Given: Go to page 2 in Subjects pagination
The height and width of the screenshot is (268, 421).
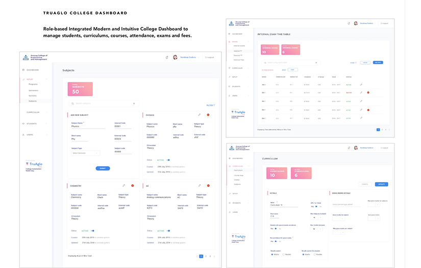Looking at the screenshot, I should [x=206, y=256].
